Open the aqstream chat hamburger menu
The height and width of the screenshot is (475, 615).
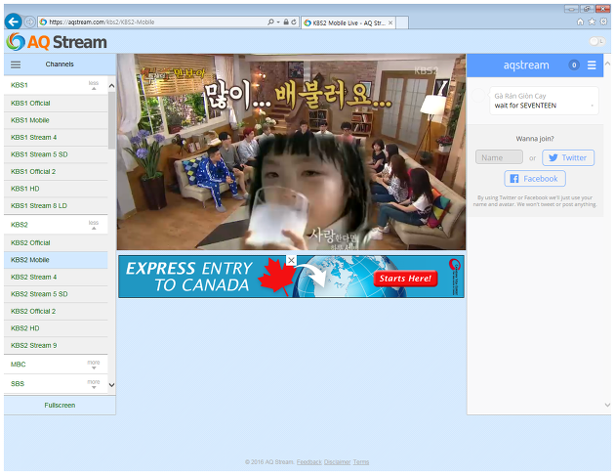click(x=592, y=65)
